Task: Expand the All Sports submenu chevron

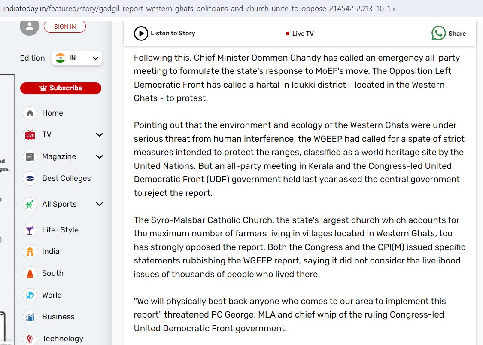Action: click(x=99, y=204)
